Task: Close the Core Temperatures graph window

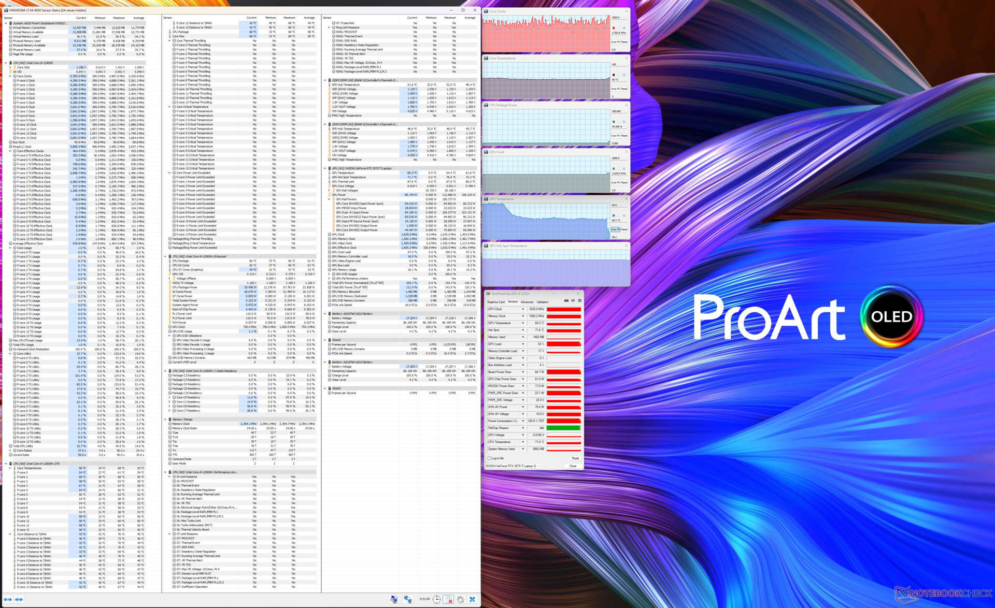Action: point(626,58)
